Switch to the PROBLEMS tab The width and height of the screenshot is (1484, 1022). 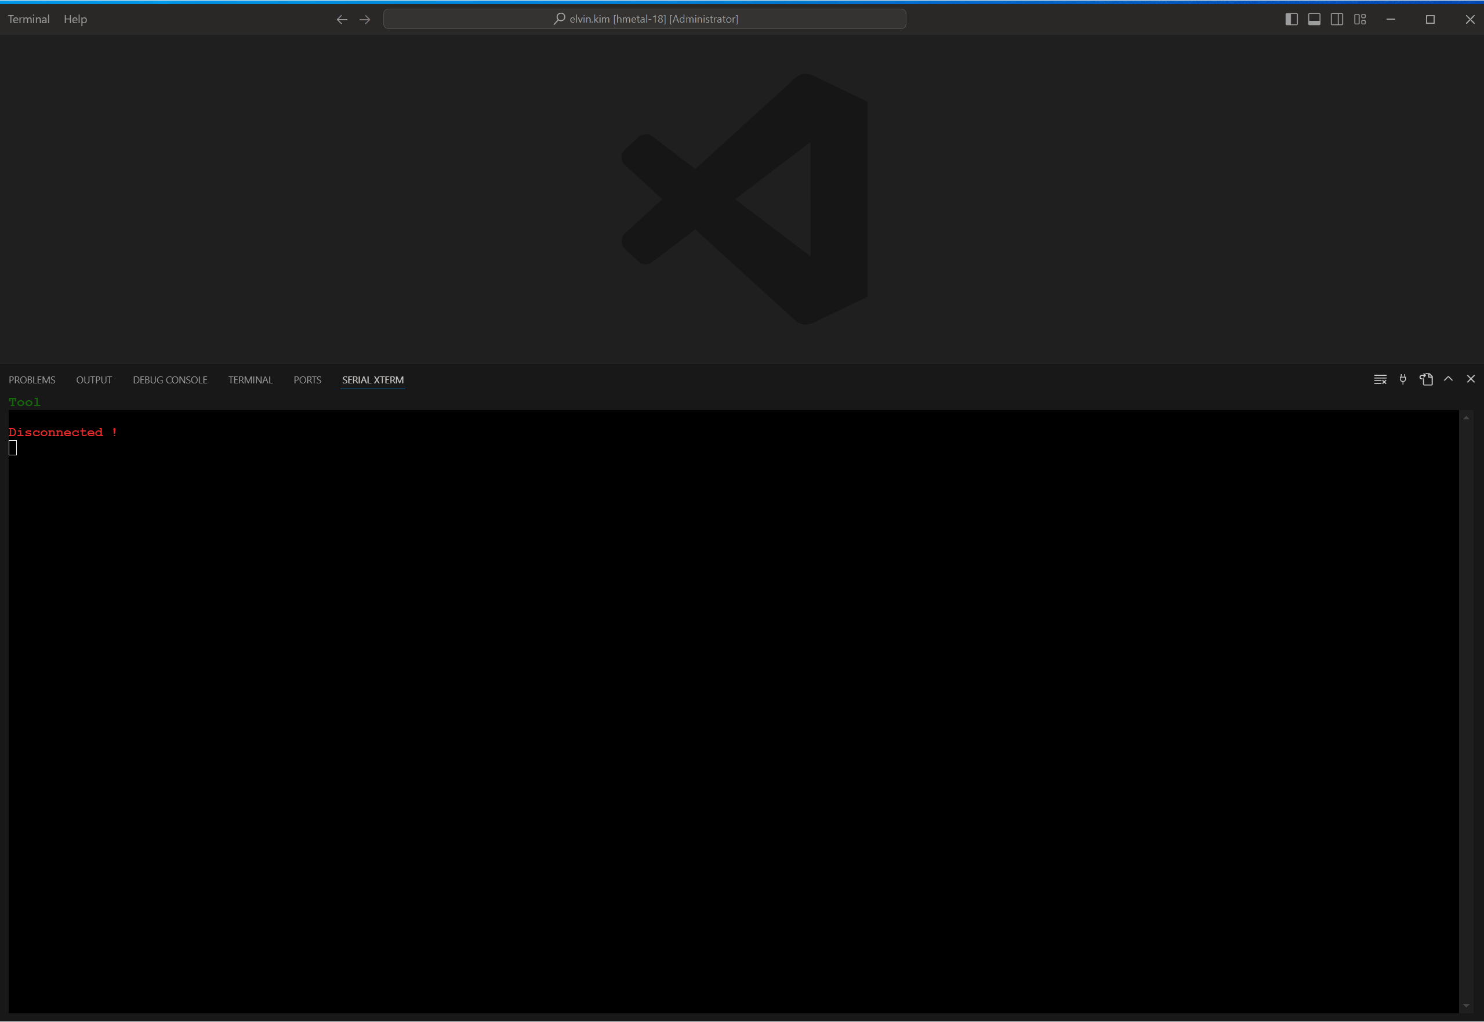[x=32, y=380]
